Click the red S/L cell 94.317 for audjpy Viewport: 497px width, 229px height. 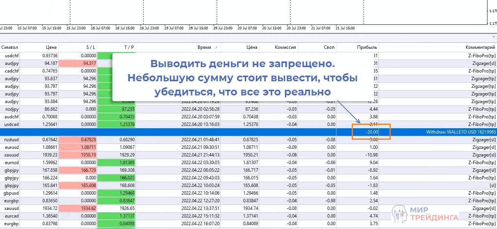(x=88, y=63)
